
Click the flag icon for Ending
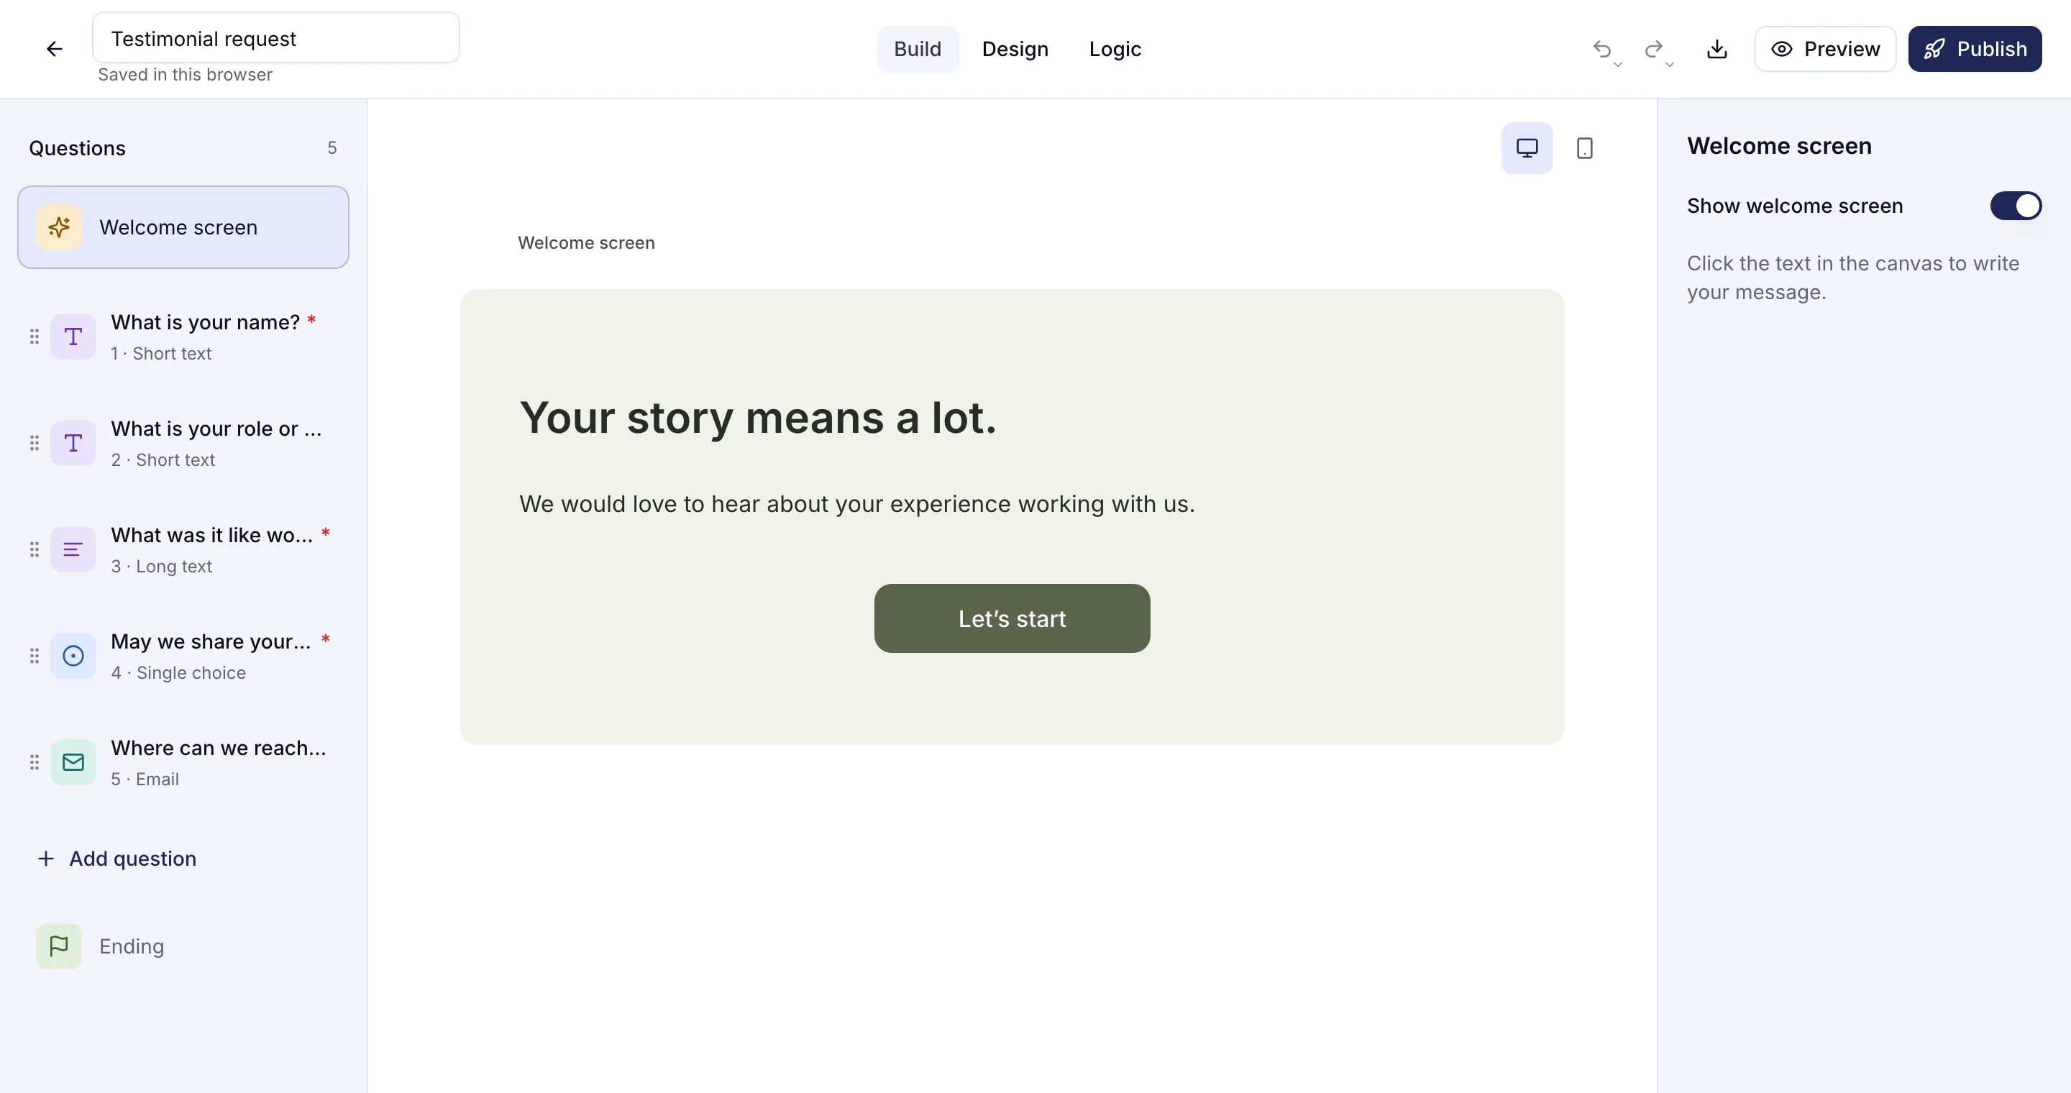pyautogui.click(x=59, y=946)
